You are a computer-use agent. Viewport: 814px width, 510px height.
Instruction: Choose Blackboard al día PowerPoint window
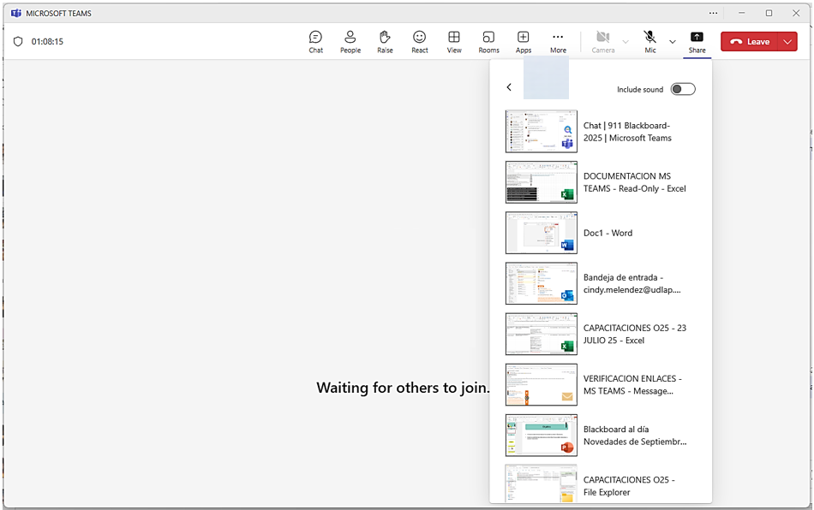click(600, 436)
